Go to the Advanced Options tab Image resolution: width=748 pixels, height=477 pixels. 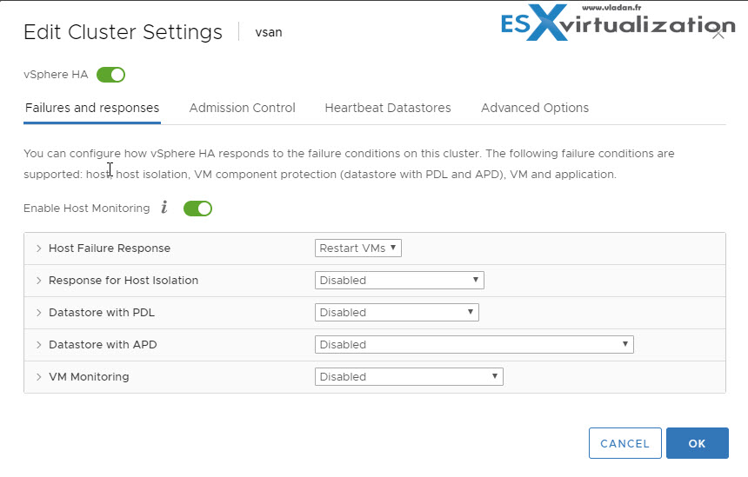coord(535,108)
